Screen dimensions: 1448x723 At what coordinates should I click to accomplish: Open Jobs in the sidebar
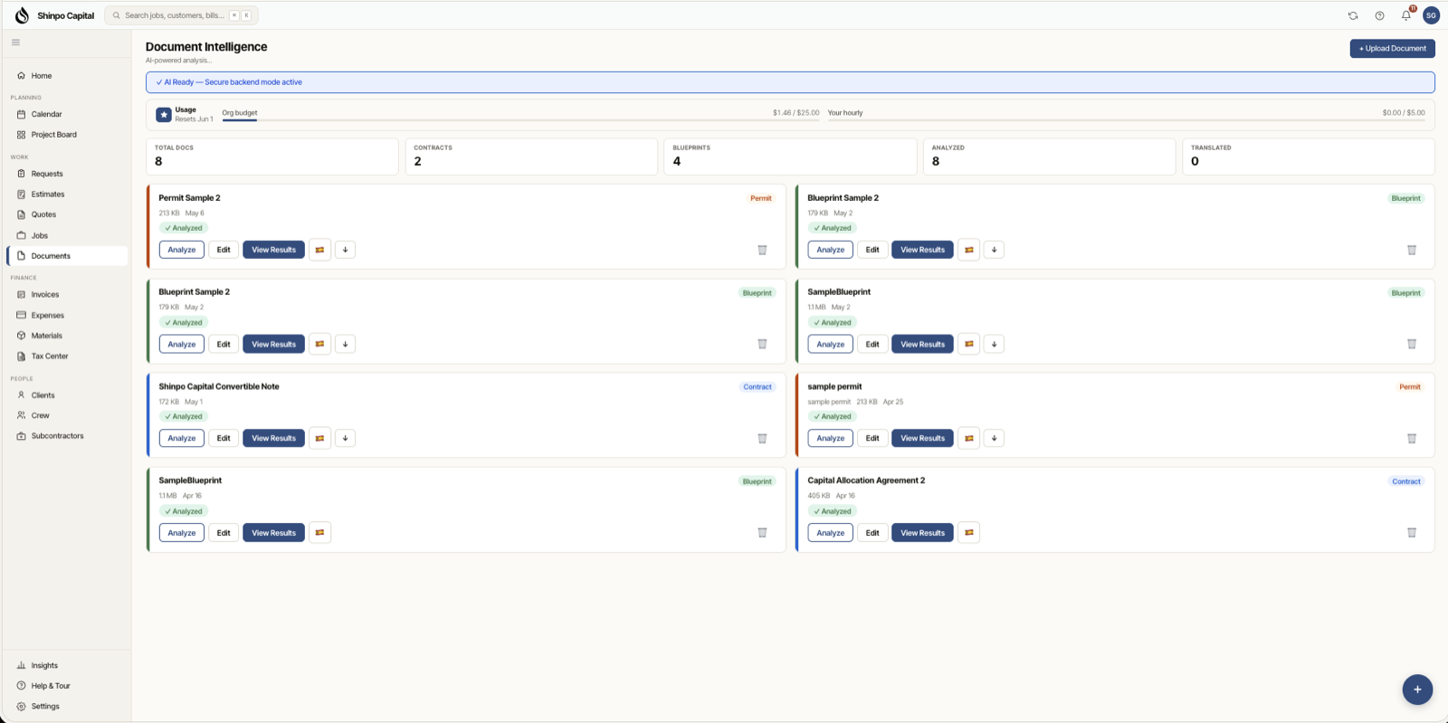point(66,235)
